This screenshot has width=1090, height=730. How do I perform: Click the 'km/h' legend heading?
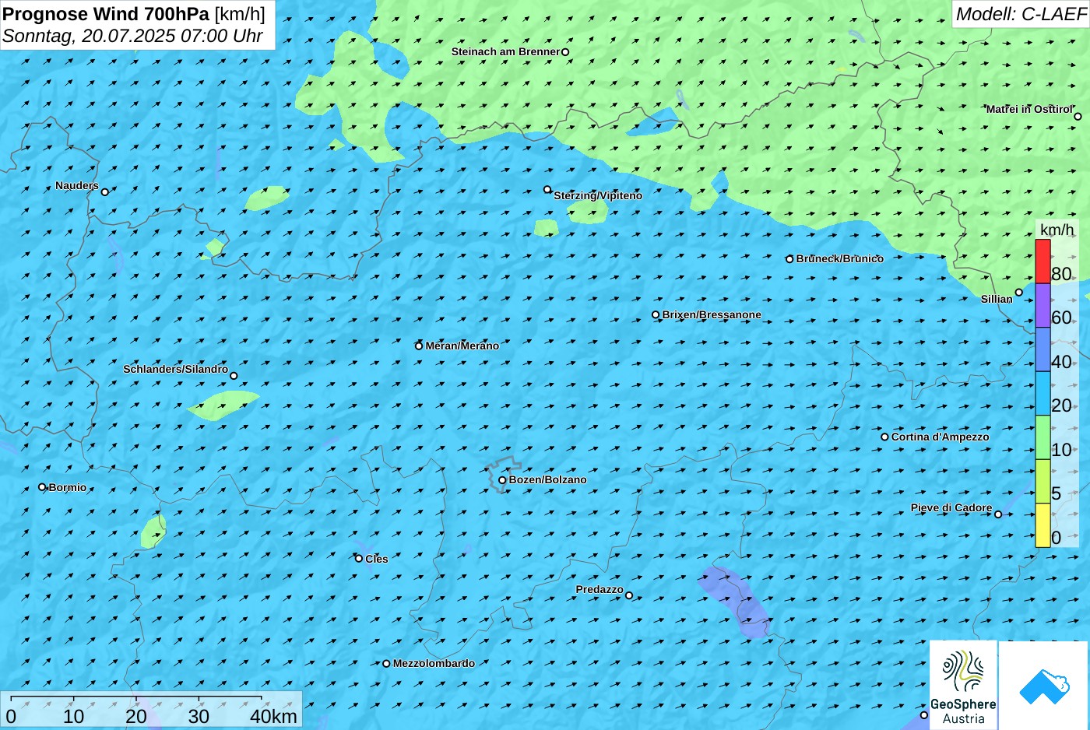tap(1057, 230)
